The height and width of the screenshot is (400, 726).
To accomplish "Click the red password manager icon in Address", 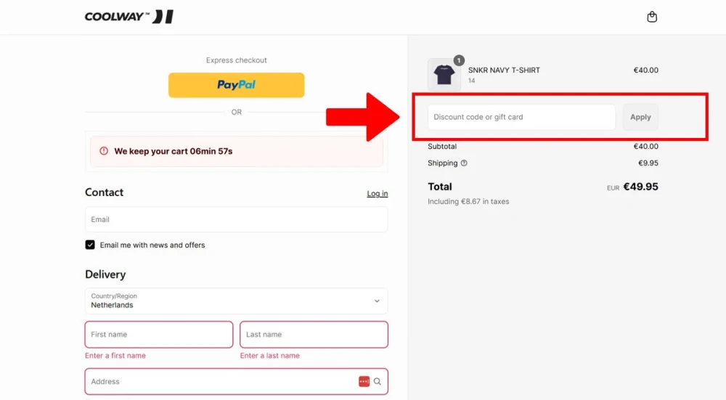I will tap(364, 381).
